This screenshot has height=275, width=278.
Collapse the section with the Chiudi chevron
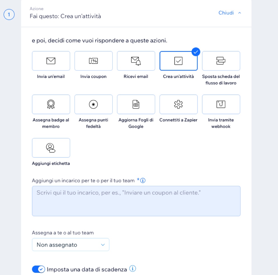tap(239, 13)
